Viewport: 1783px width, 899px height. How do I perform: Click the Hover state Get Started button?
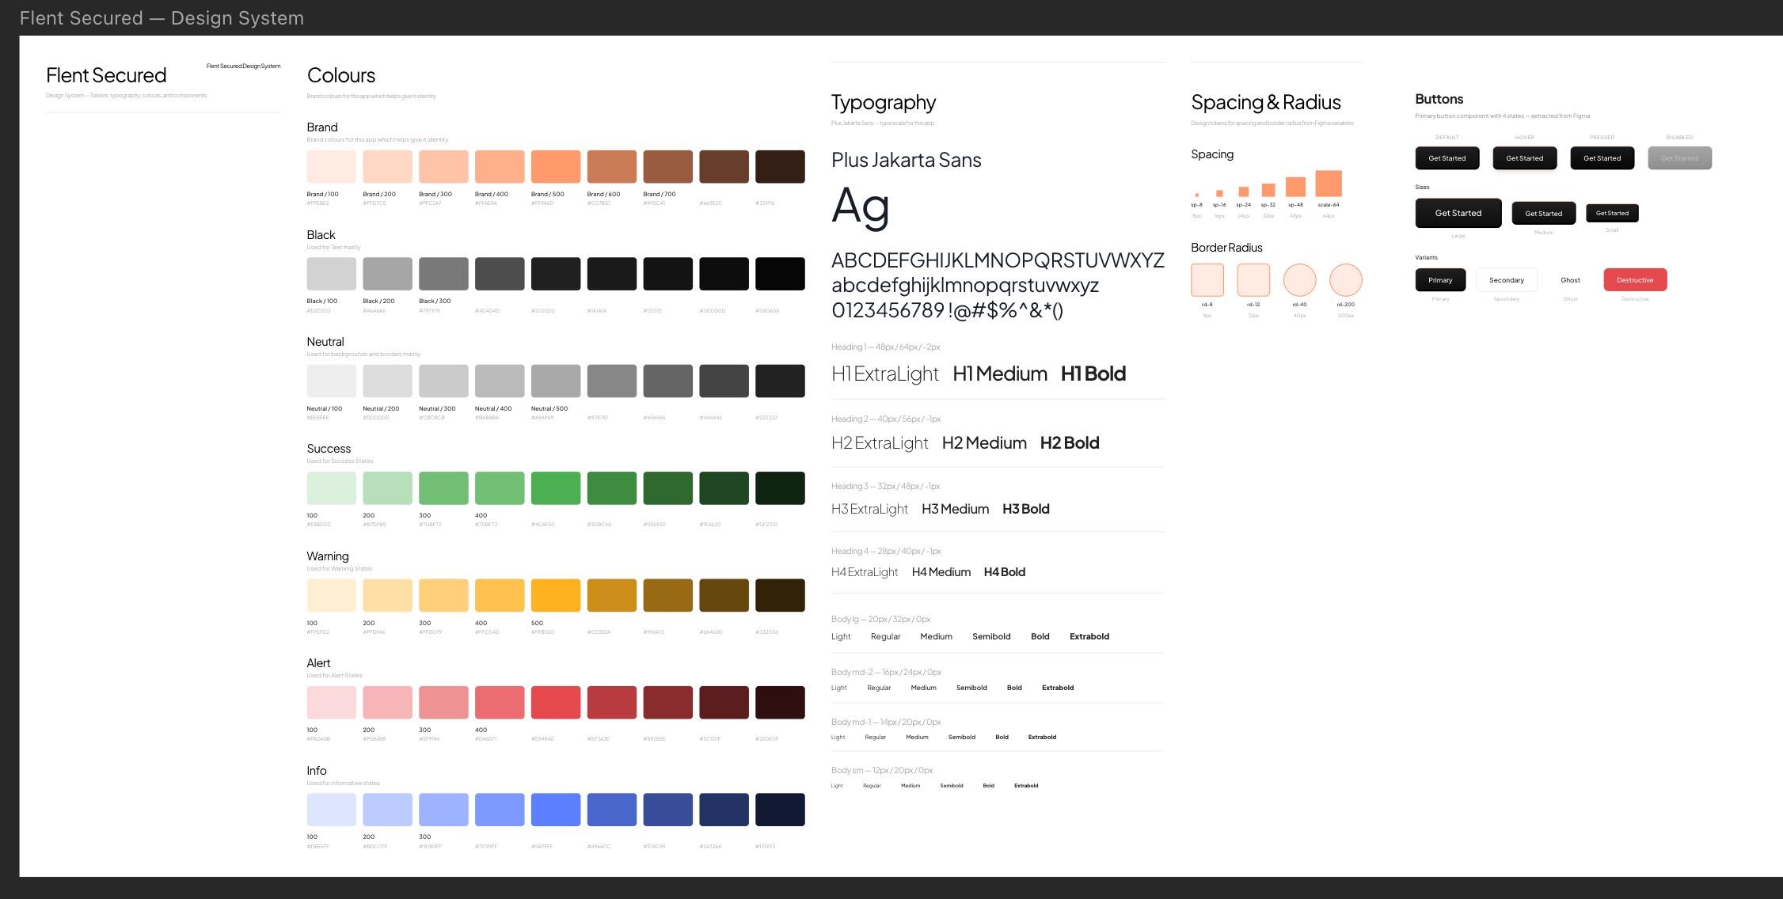click(1524, 158)
